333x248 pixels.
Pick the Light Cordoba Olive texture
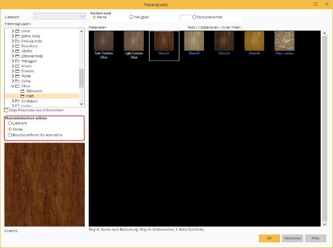point(134,41)
